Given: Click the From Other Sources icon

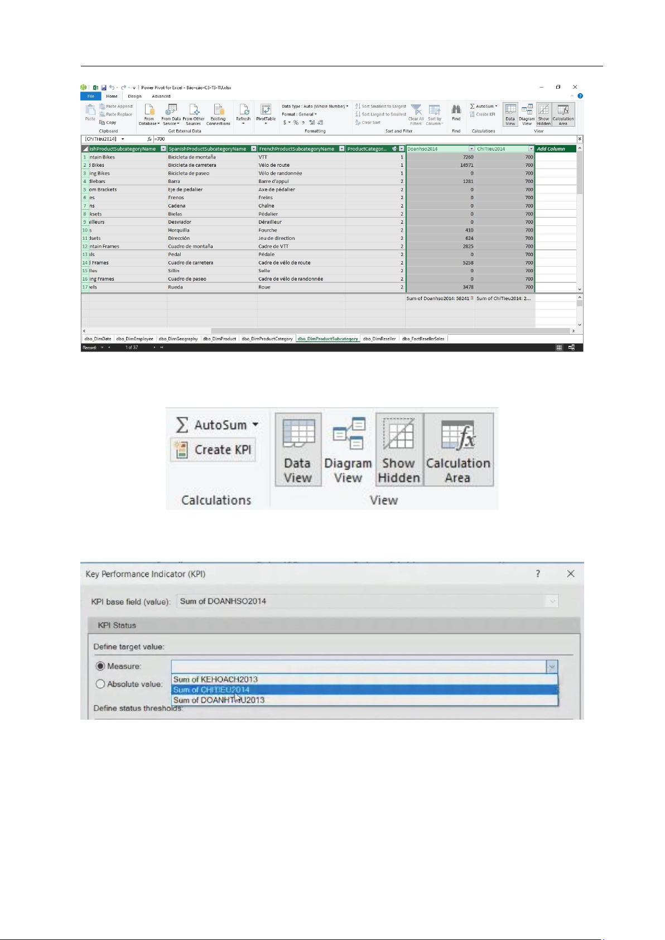Looking at the screenshot, I should tap(194, 110).
